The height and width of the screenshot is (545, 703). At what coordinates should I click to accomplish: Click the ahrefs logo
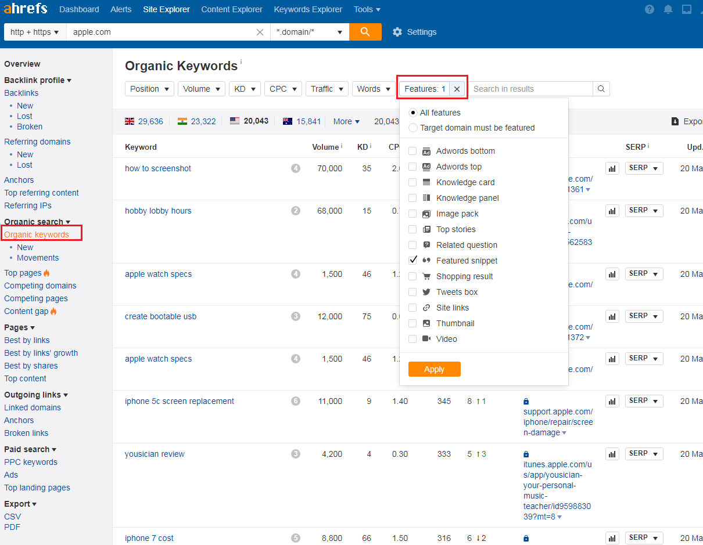click(26, 9)
